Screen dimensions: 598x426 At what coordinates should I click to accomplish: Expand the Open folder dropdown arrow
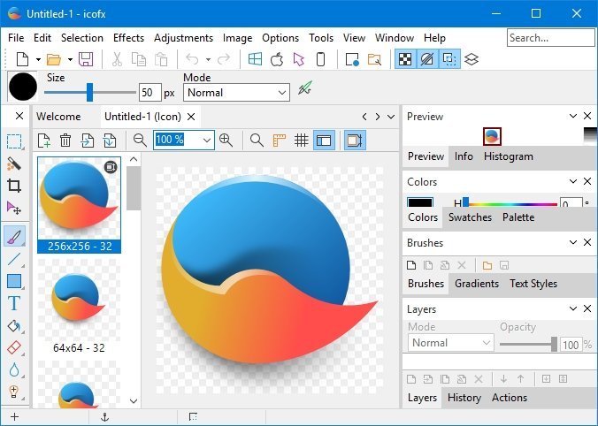click(x=70, y=59)
